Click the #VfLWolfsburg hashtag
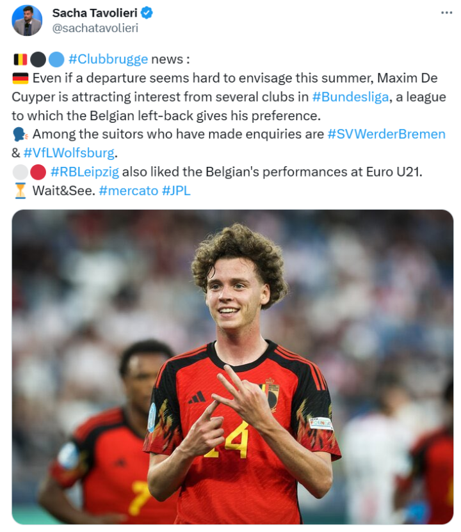 click(x=69, y=153)
